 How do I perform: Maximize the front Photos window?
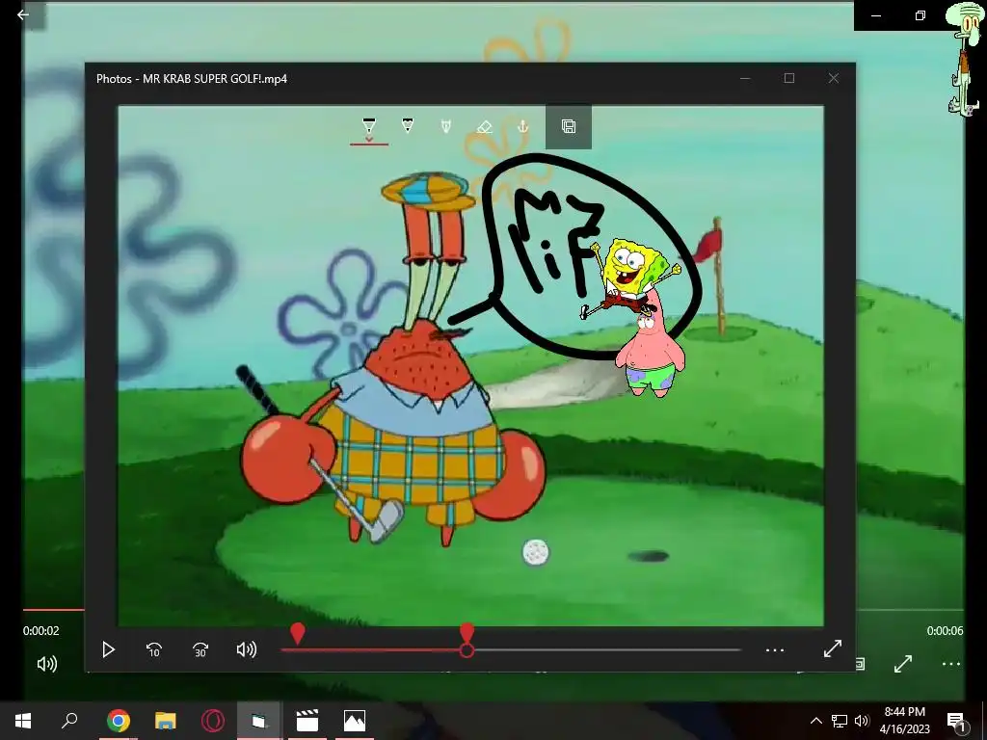(789, 78)
